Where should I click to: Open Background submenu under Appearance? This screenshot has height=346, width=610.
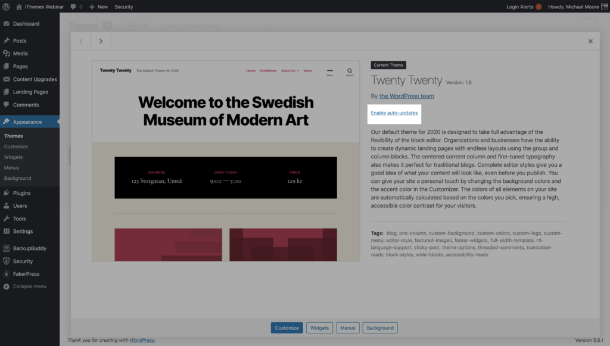(x=17, y=178)
